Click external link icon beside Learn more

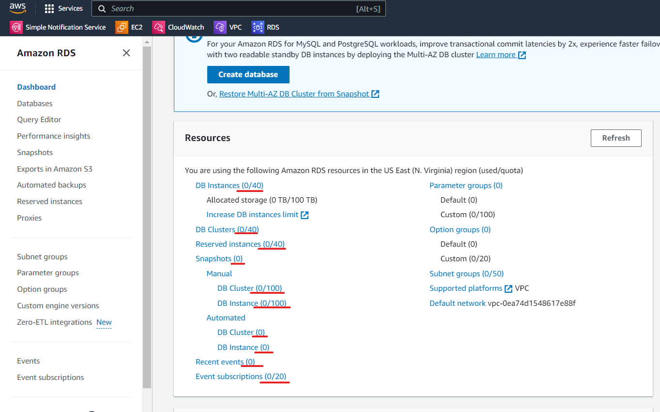[x=522, y=55]
